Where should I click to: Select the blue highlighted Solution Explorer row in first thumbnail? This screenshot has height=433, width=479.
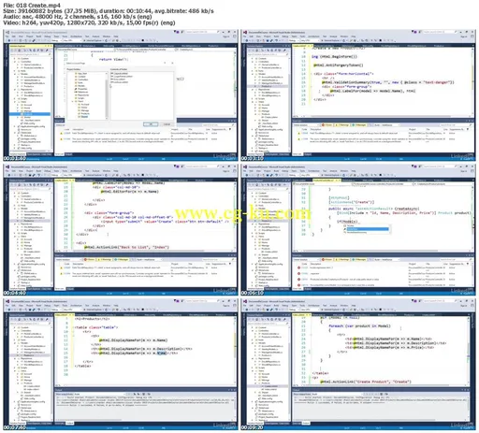coord(30,114)
